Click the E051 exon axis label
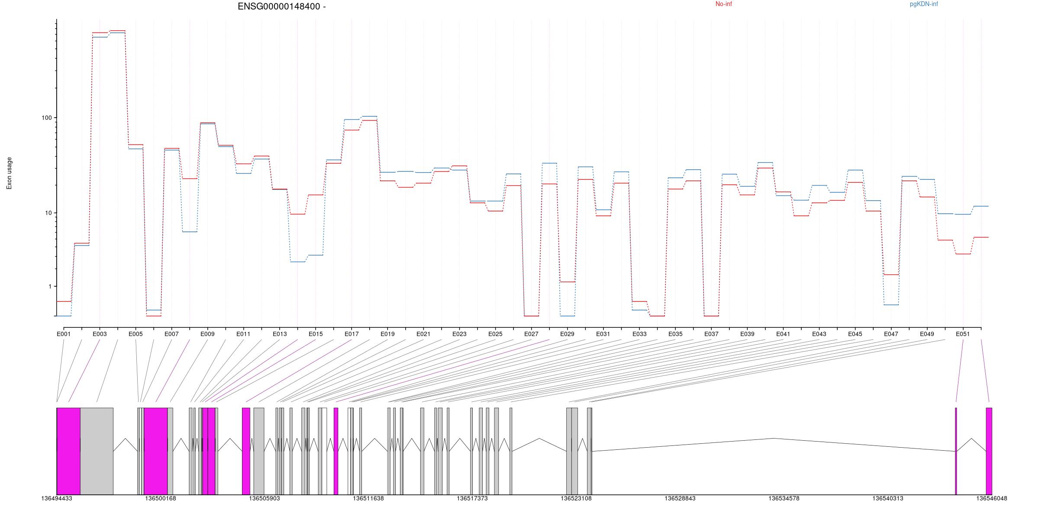The image size is (1039, 519). (x=963, y=334)
